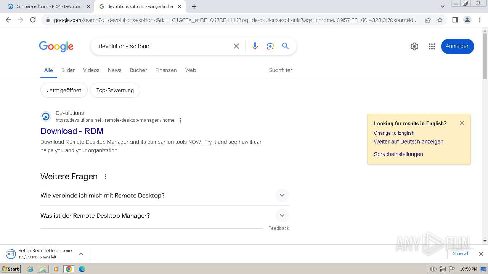Close the 'Compare editions - RDM' tab
488x274 pixels.
click(x=88, y=6)
